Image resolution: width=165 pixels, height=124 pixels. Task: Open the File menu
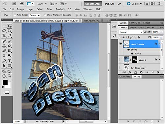coord(4,9)
